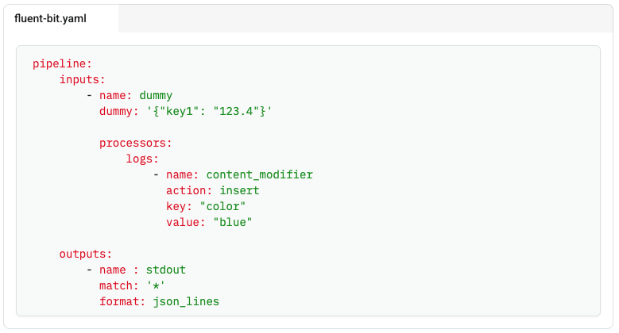Click the action insert value
The image size is (619, 333).
[x=239, y=190]
